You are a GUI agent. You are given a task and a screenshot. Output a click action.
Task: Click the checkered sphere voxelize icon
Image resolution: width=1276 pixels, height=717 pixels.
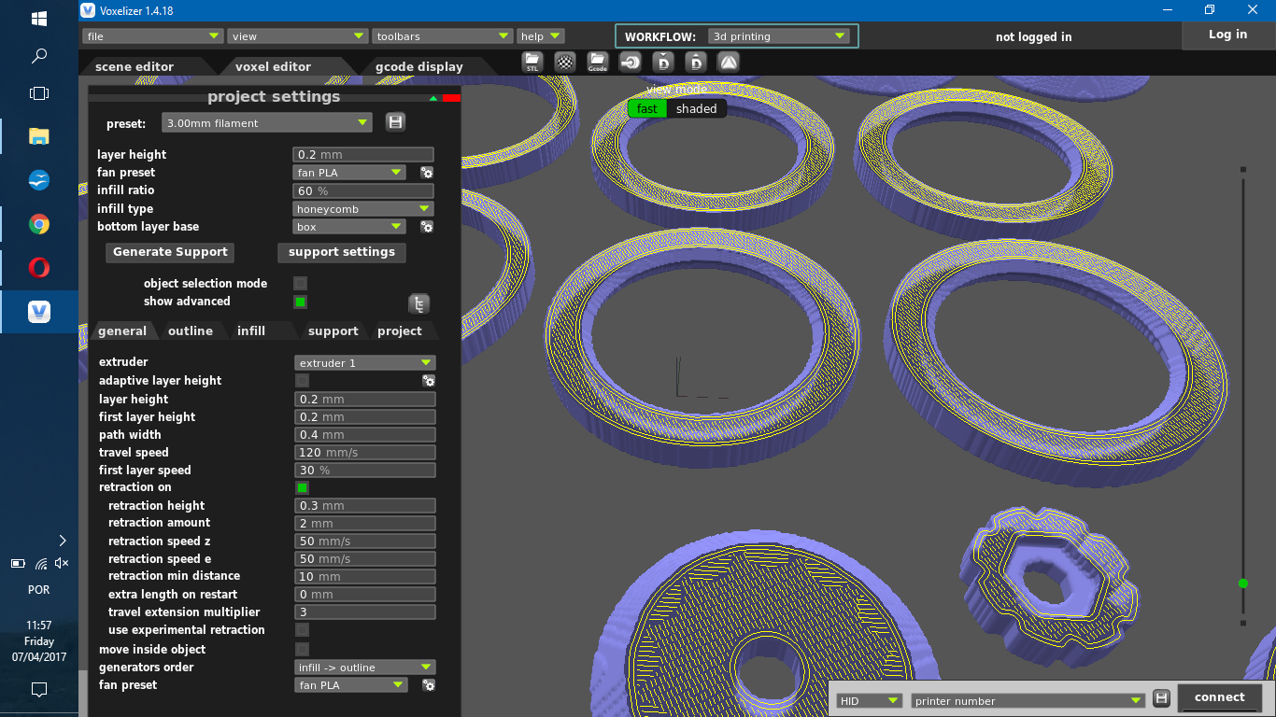[565, 63]
